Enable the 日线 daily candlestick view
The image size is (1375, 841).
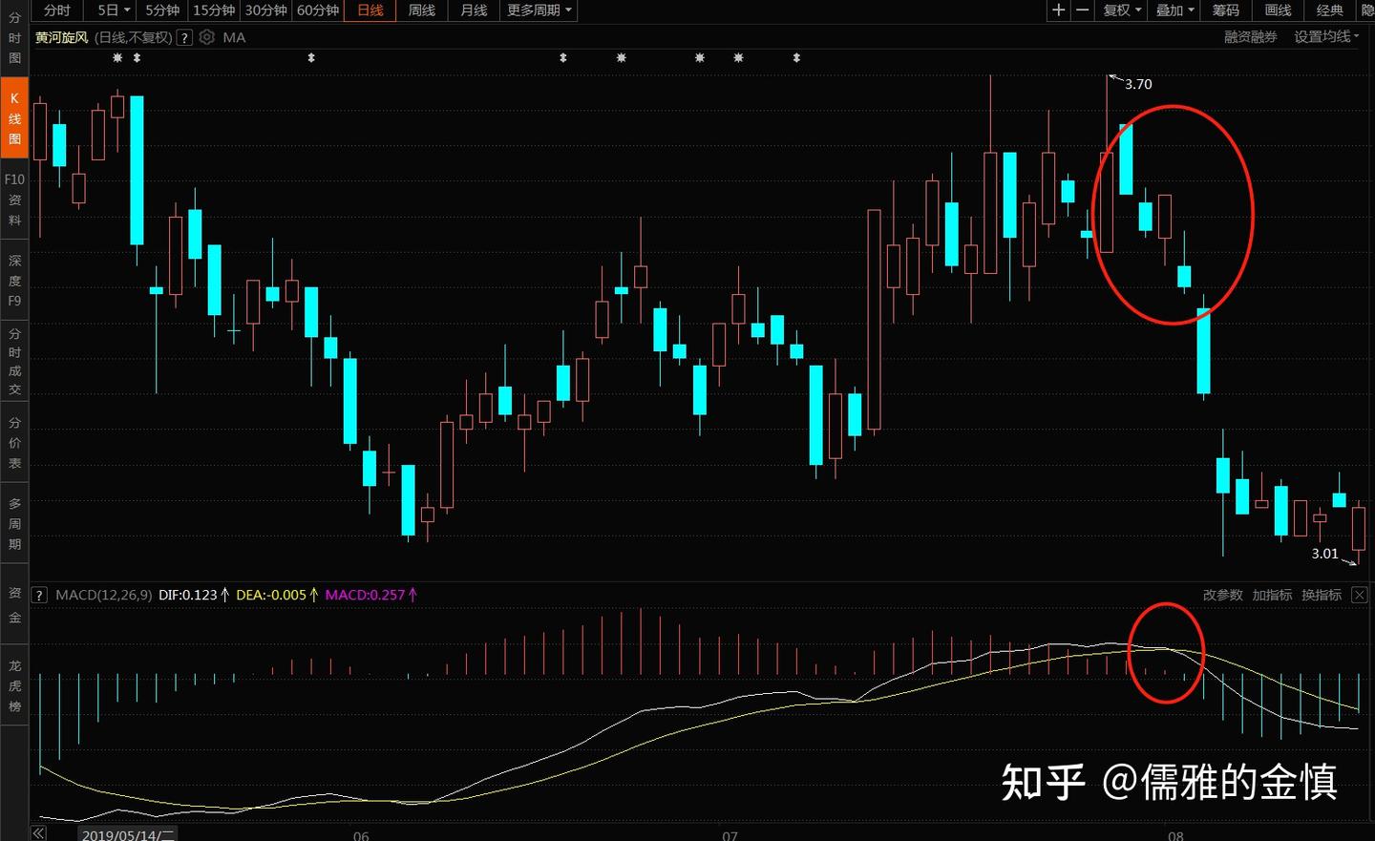[370, 11]
